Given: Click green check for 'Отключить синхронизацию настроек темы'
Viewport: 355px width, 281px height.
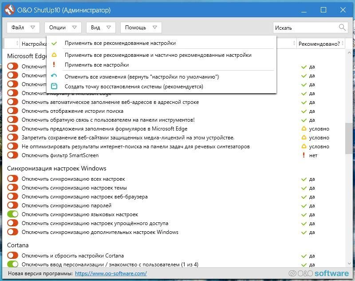Looking at the screenshot, I should [304, 188].
